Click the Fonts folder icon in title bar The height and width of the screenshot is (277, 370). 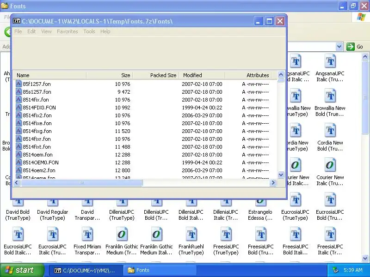[5, 6]
